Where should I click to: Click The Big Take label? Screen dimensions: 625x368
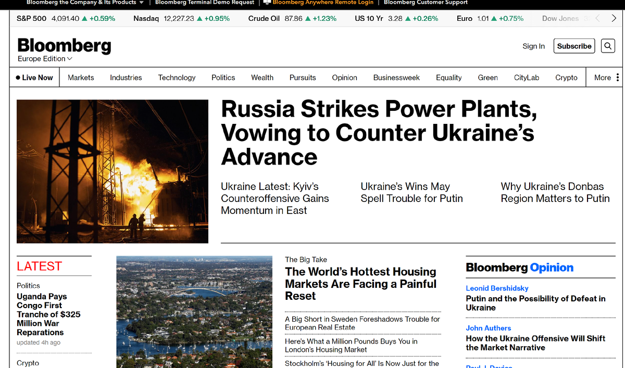306,259
